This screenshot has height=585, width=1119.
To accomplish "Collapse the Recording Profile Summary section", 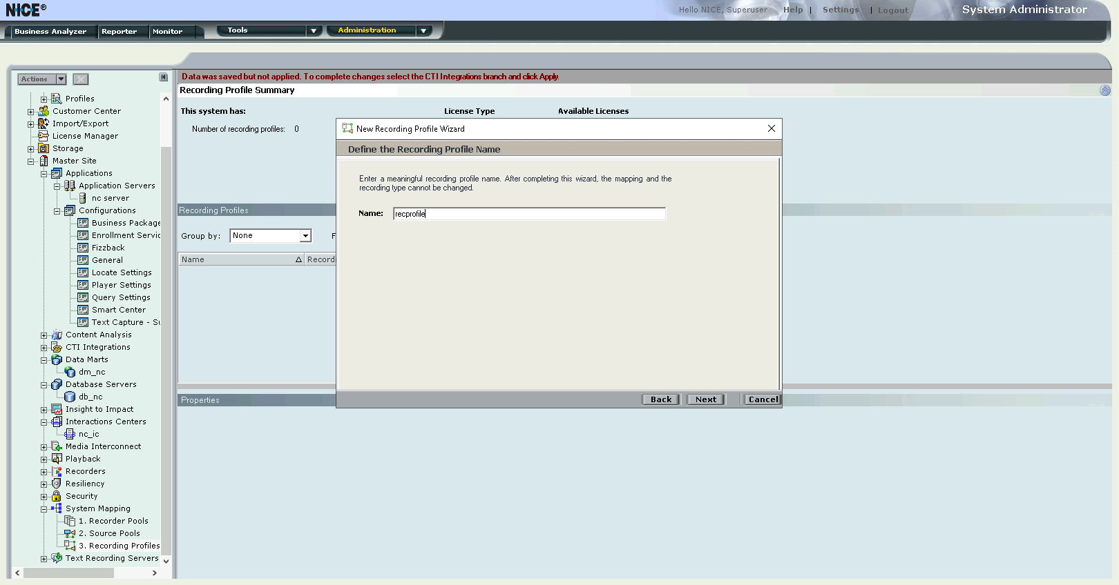I will 1104,90.
